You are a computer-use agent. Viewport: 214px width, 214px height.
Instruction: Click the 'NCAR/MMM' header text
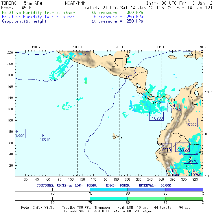tap(75, 3)
